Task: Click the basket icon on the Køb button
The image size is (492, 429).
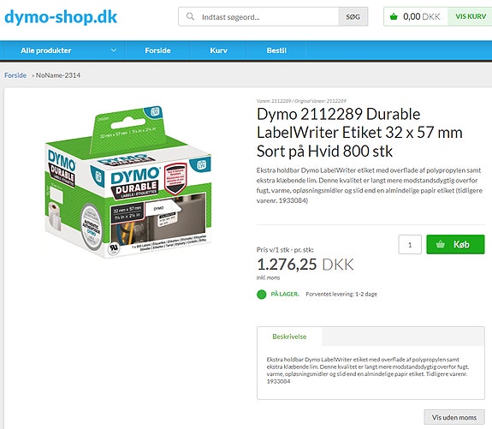Action: pyautogui.click(x=441, y=244)
